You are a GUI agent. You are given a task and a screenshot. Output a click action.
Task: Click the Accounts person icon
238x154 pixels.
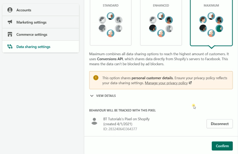tap(10, 10)
